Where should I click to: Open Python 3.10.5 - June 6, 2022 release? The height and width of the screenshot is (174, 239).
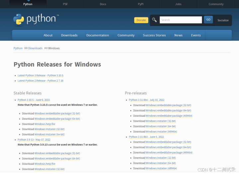(x=34, y=100)
